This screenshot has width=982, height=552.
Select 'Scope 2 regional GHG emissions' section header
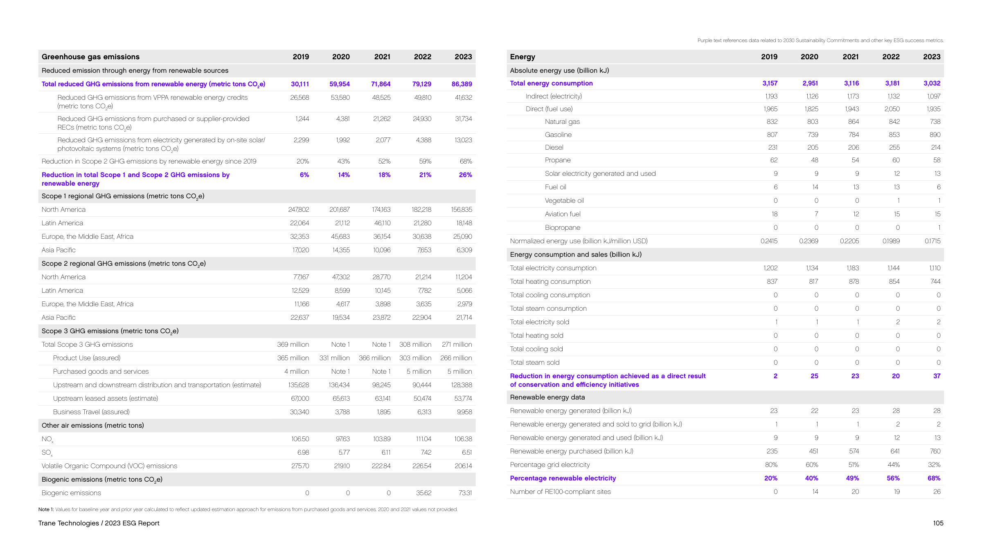tap(124, 264)
